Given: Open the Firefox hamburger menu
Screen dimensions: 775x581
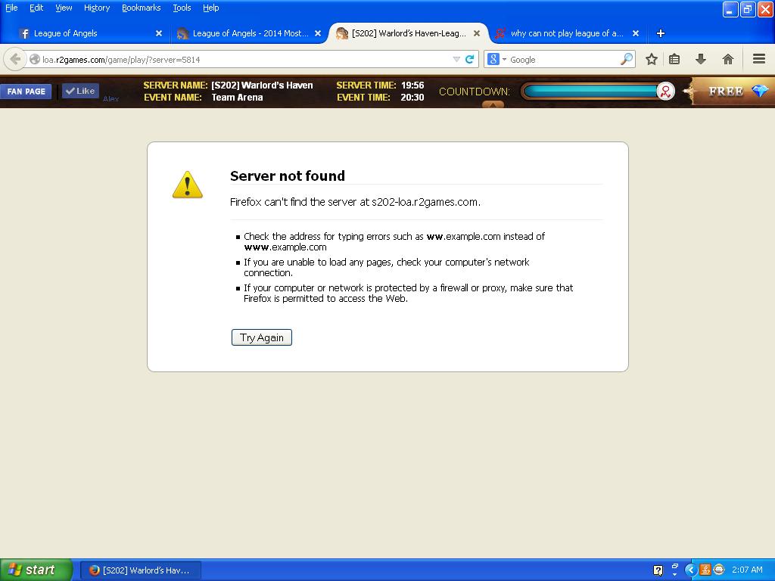Looking at the screenshot, I should 758,59.
